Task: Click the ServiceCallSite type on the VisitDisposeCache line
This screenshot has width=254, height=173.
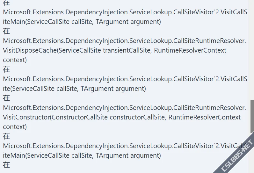Action: point(80,50)
